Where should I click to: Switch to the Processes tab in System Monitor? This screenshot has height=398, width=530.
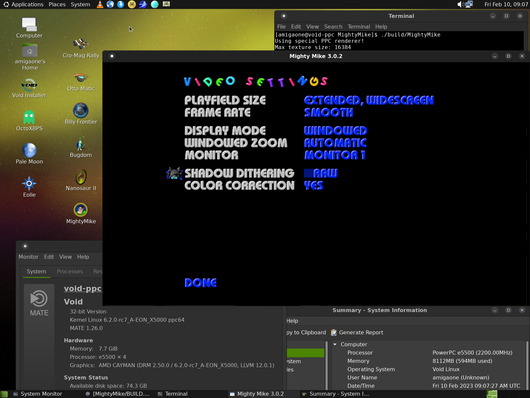pyautogui.click(x=70, y=271)
